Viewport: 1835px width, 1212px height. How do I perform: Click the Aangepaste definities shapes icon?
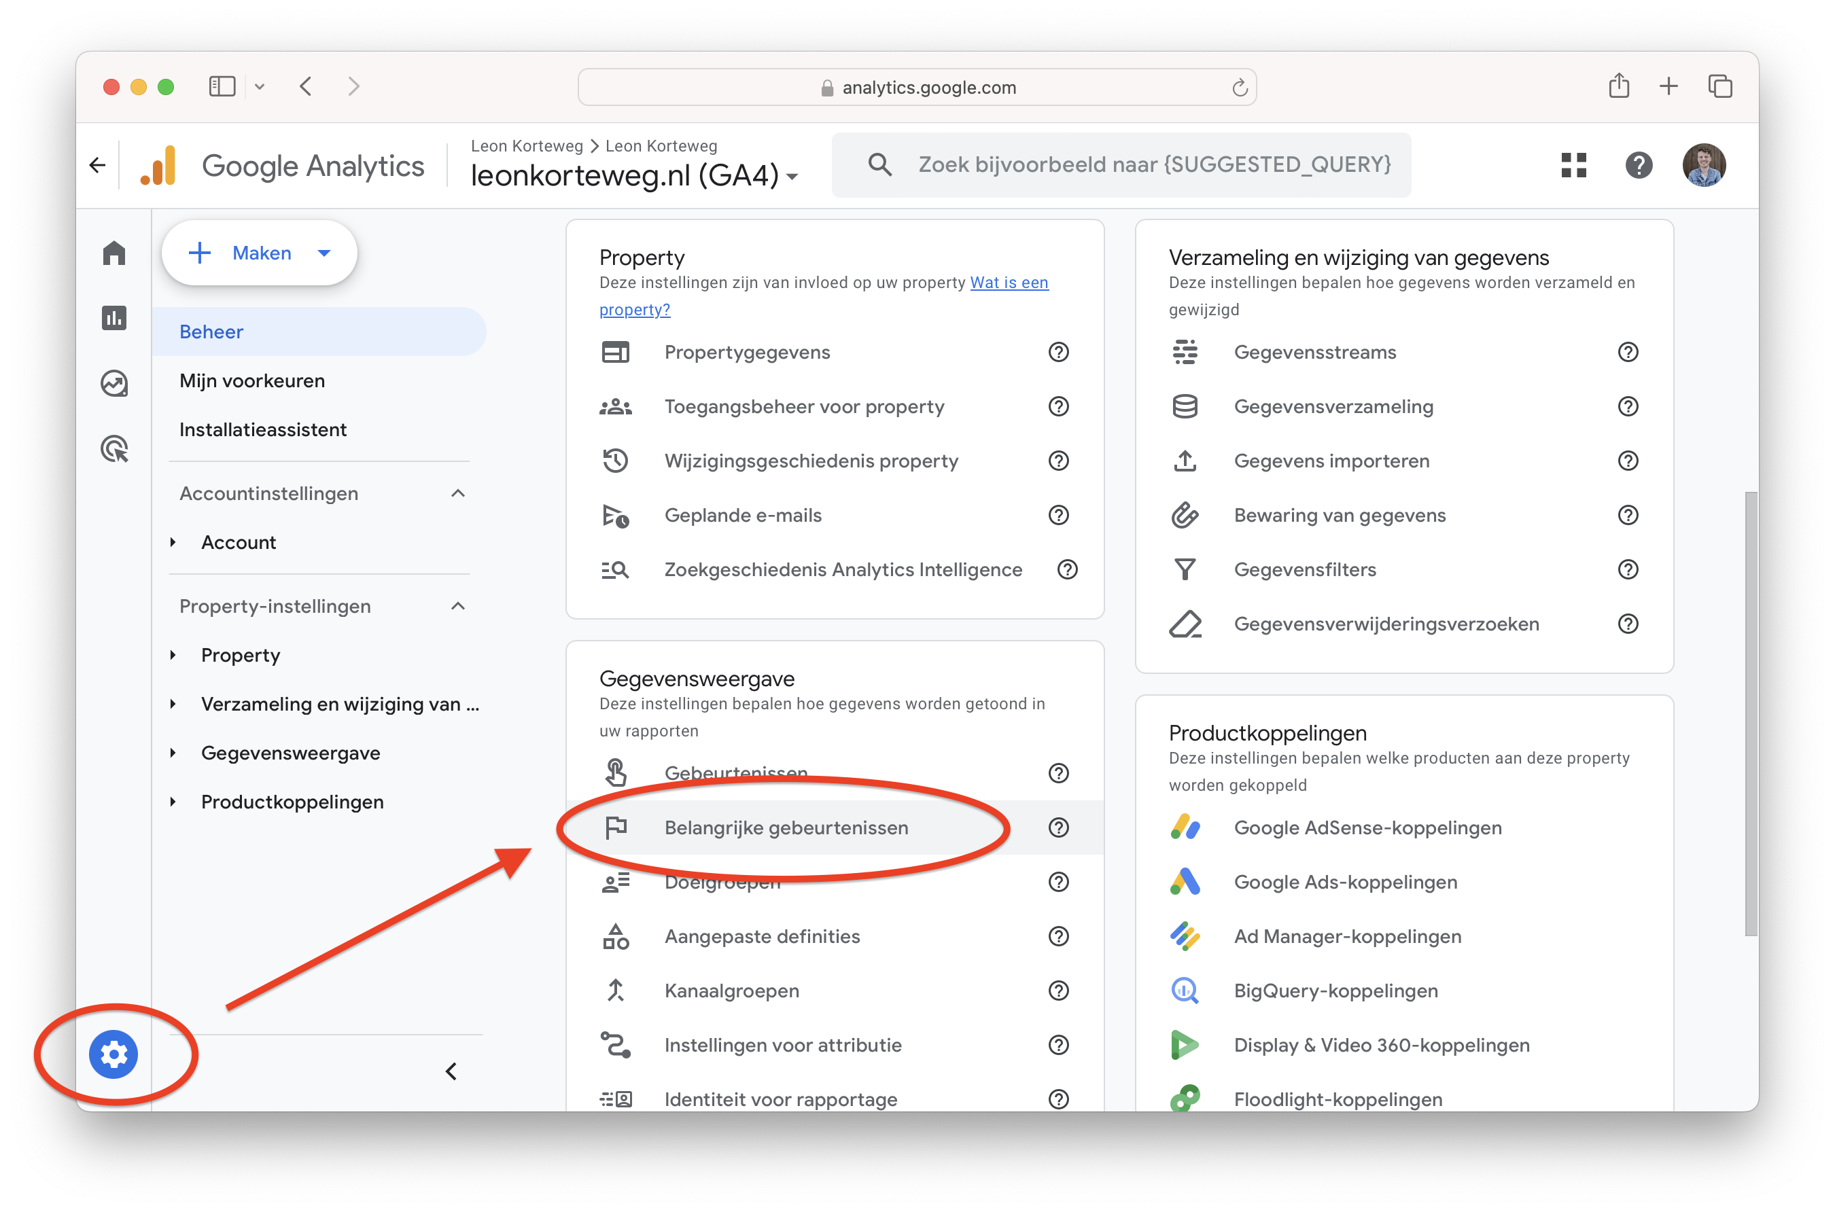(616, 937)
